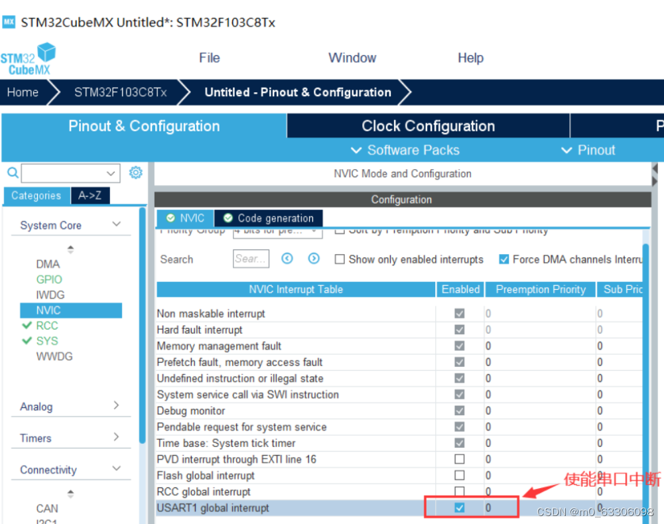664x524 pixels.
Task: Expand the Timers category
Action: pos(117,436)
